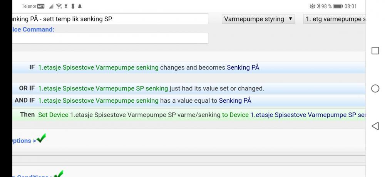
Task: Tap the battery icon in status bar
Action: [338, 6]
